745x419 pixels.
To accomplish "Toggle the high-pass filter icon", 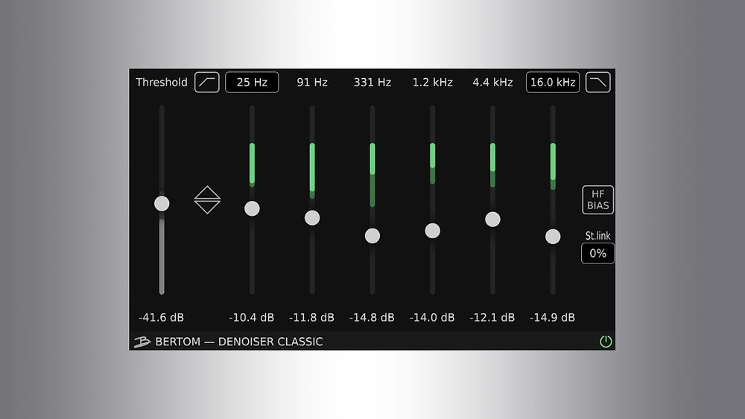I will (x=206, y=82).
